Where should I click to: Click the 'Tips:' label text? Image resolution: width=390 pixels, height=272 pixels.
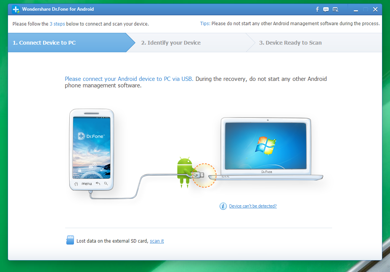[205, 24]
